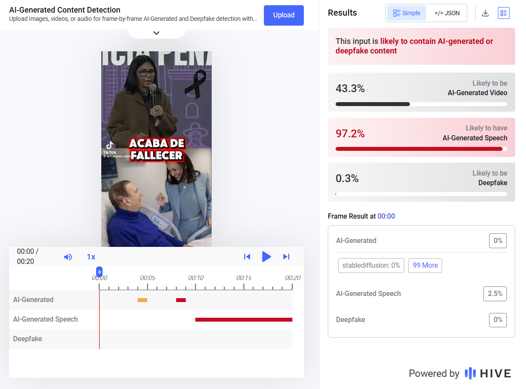
Task: Download the detection results
Action: pyautogui.click(x=486, y=13)
